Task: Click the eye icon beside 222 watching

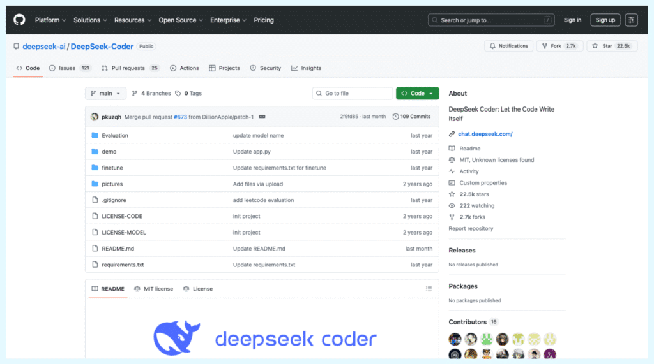Action: [x=452, y=205]
